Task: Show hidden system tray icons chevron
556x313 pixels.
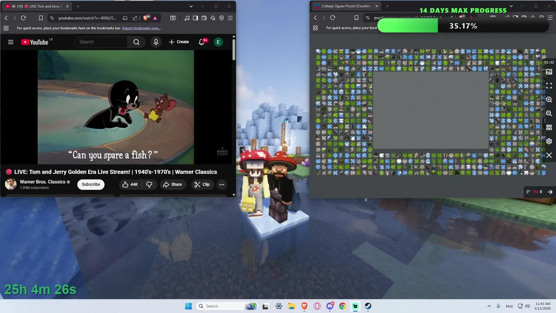Action: (489, 306)
